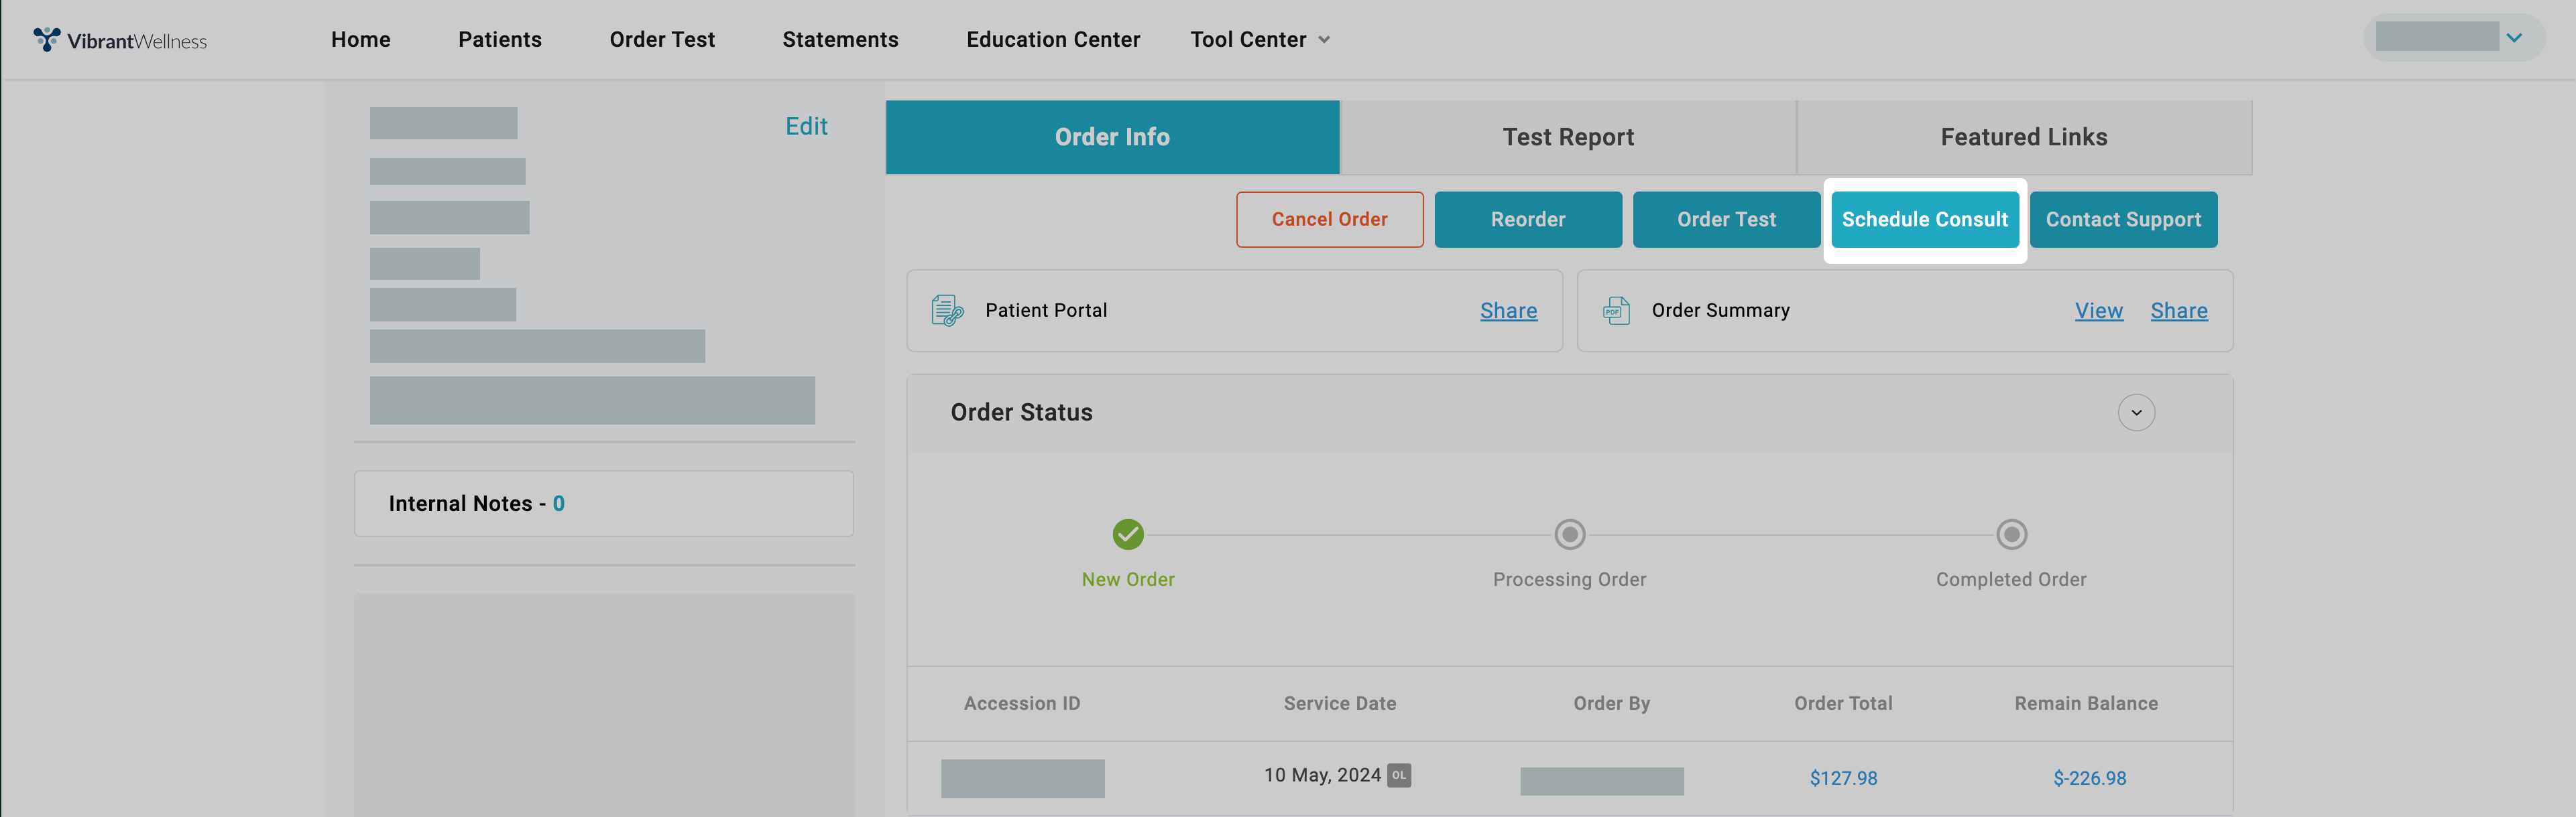Open the Patients menu item

point(500,40)
